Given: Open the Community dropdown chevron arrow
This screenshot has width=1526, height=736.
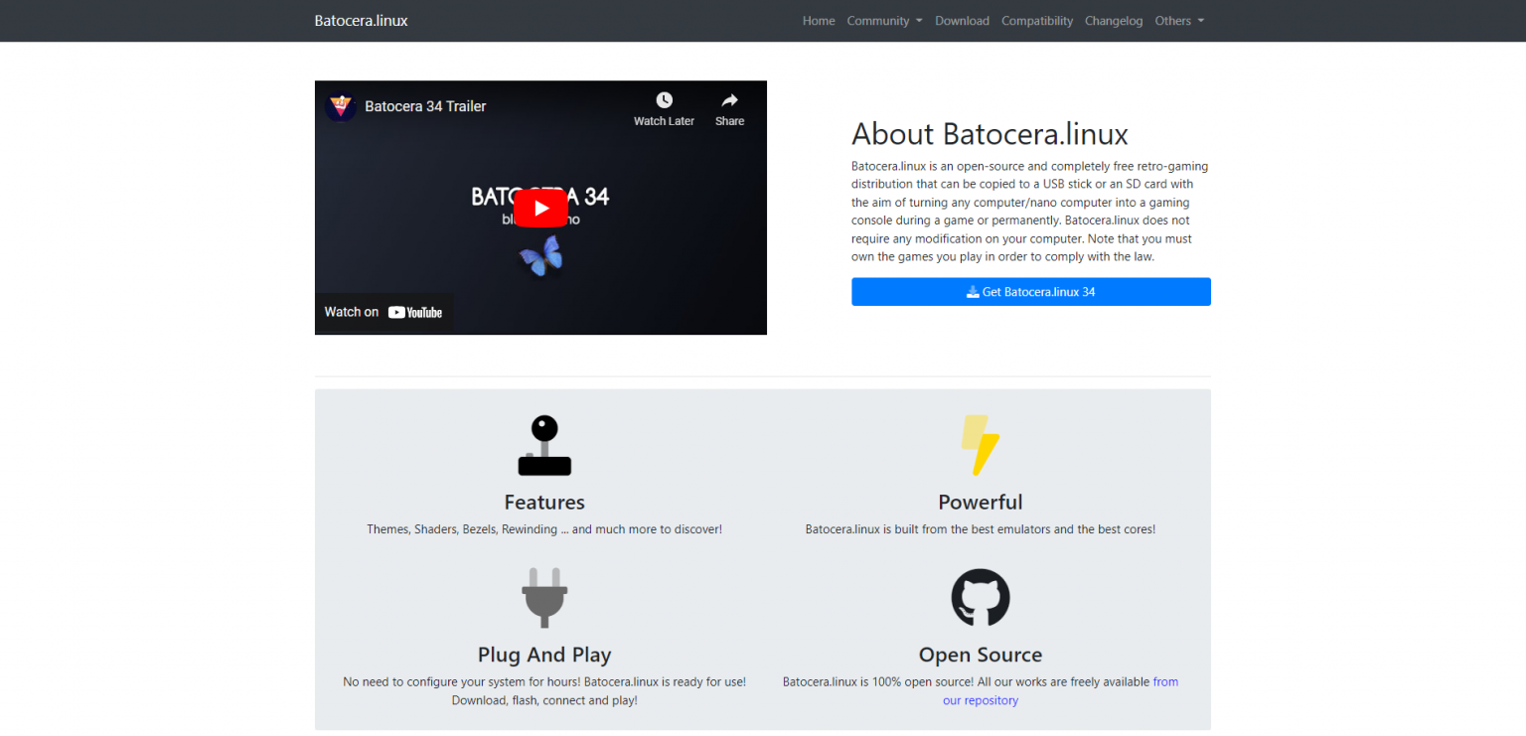Looking at the screenshot, I should 919,20.
